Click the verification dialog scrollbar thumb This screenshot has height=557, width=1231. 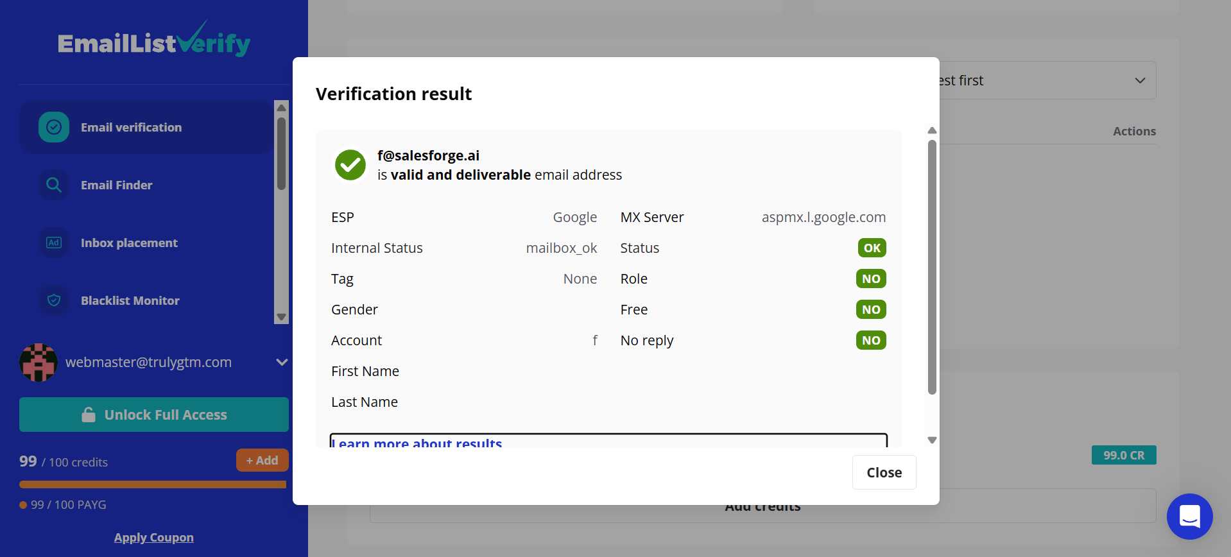pos(933,267)
